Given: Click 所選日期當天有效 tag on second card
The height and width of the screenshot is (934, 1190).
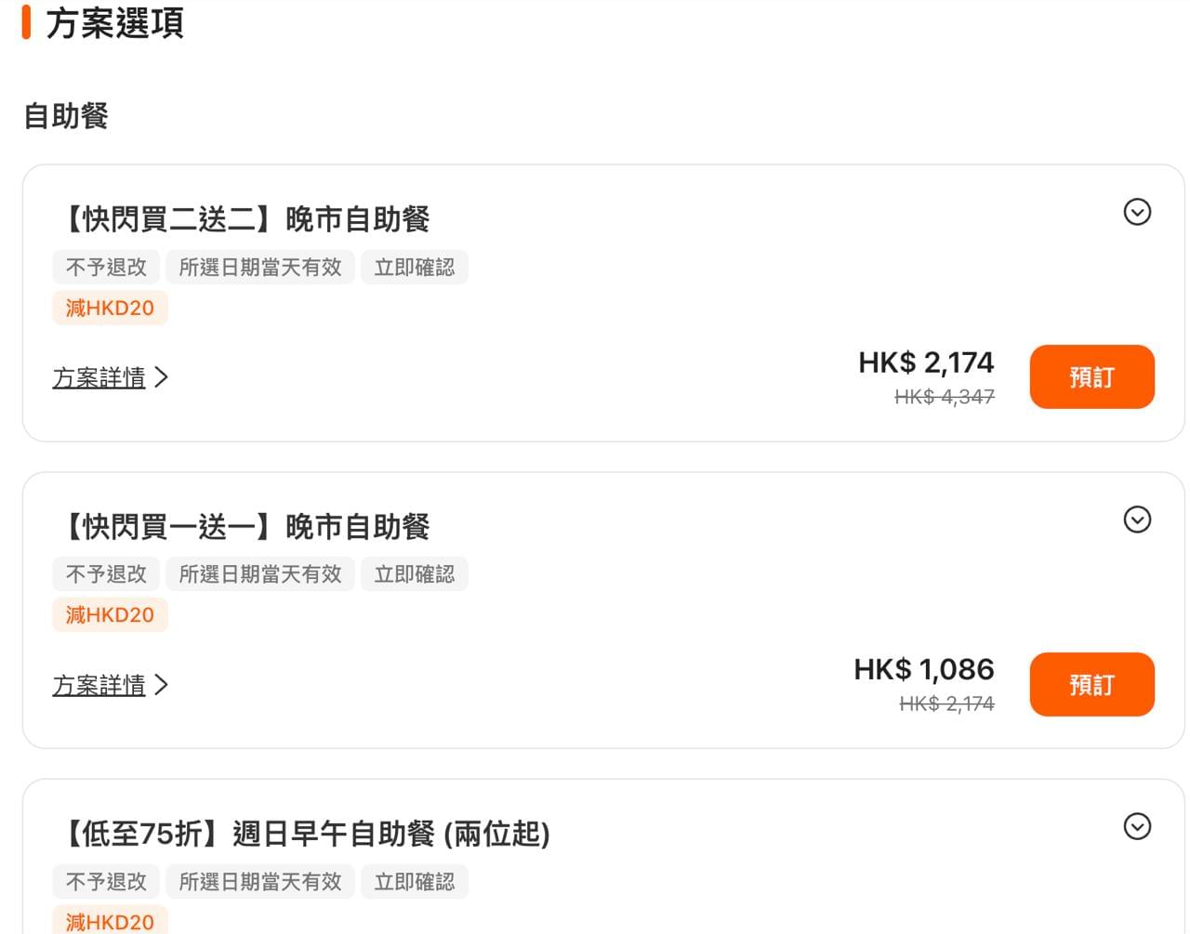Looking at the screenshot, I should (x=260, y=574).
